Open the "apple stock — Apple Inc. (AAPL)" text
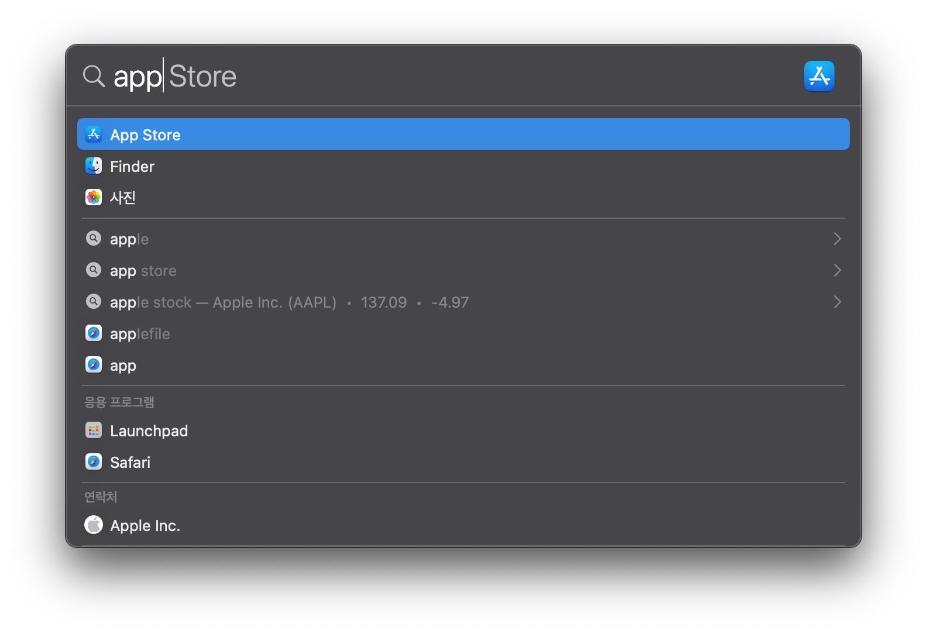927x634 pixels. [224, 302]
